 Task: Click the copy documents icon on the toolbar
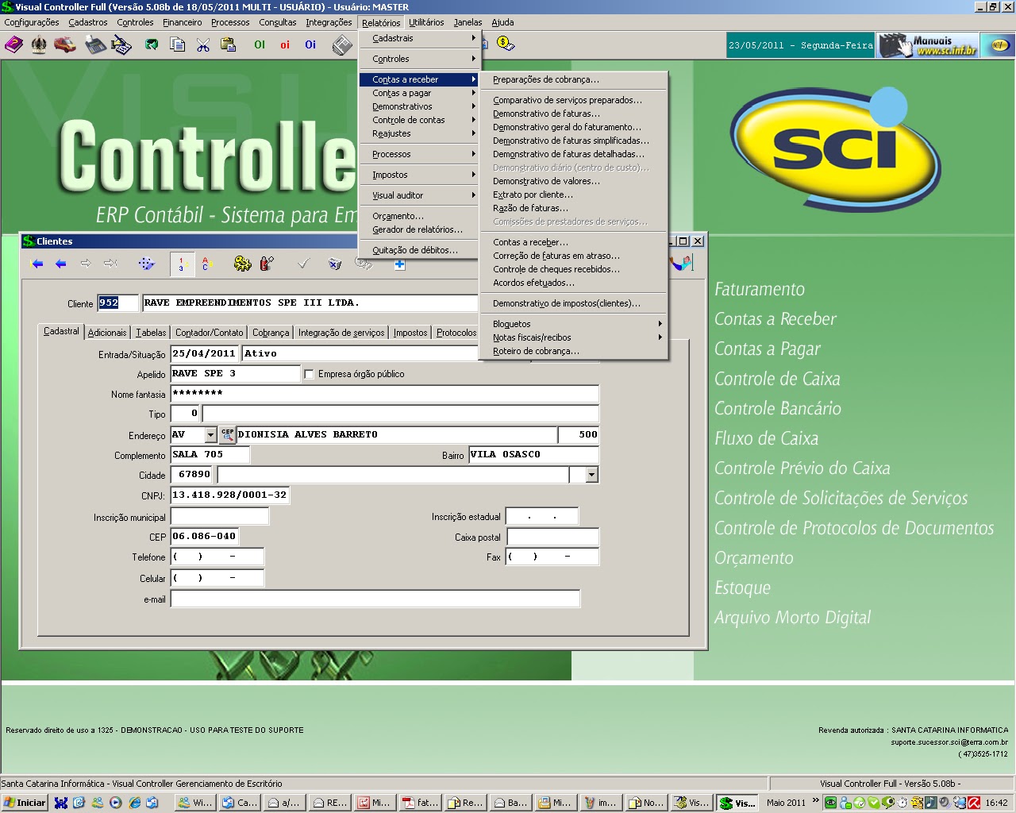176,46
